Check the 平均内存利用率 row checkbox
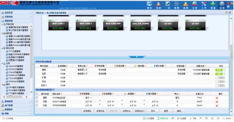Screen dimensions: 234x122 coord(36,105)
